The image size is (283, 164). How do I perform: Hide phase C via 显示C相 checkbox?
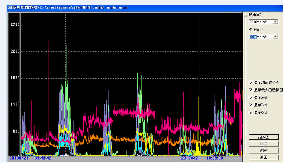point(250,112)
